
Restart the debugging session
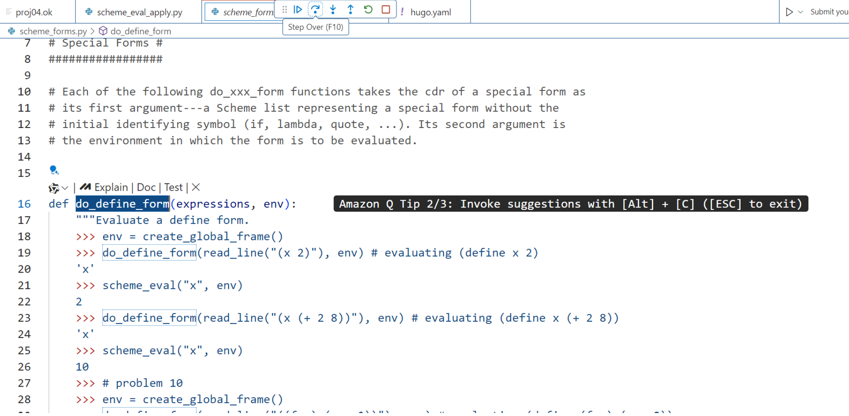[368, 9]
